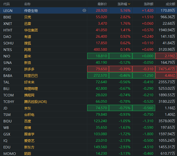Select TSM ticker code

click(7, 115)
